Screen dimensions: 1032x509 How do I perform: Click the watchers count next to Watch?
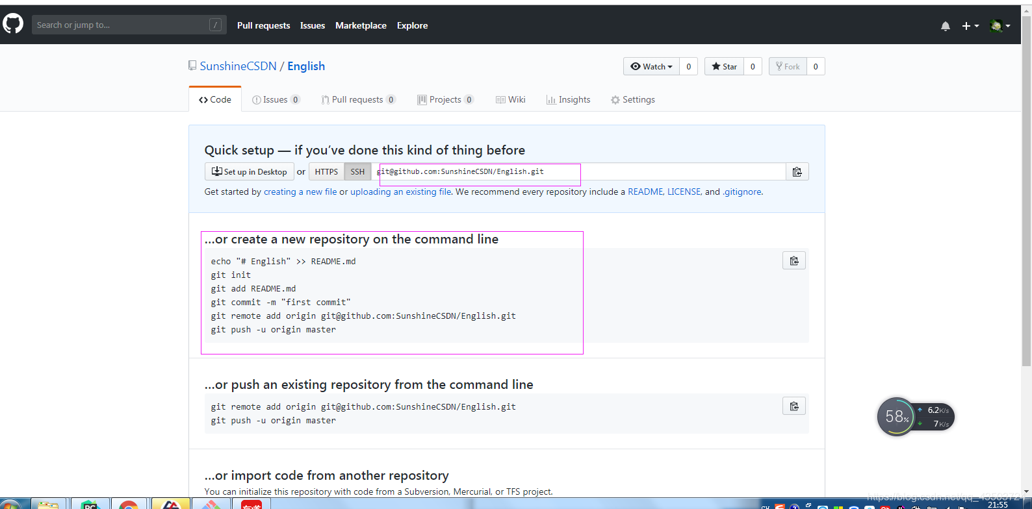689,66
